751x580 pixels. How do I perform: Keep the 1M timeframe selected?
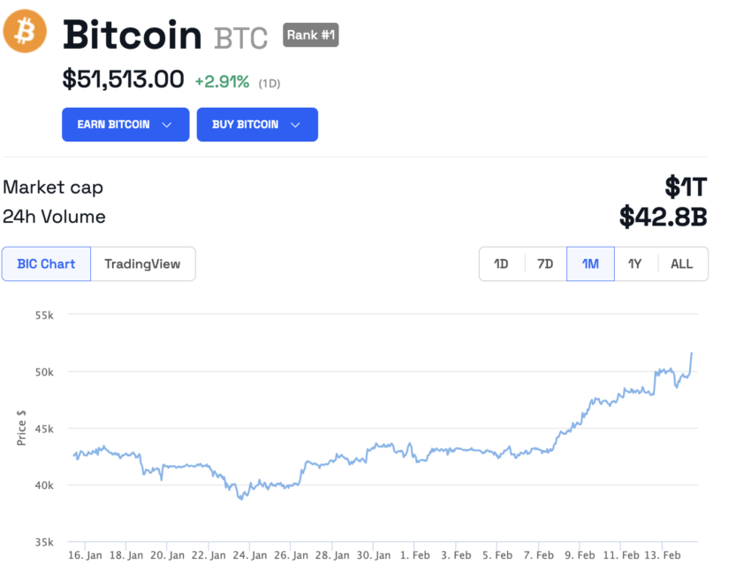pos(590,263)
